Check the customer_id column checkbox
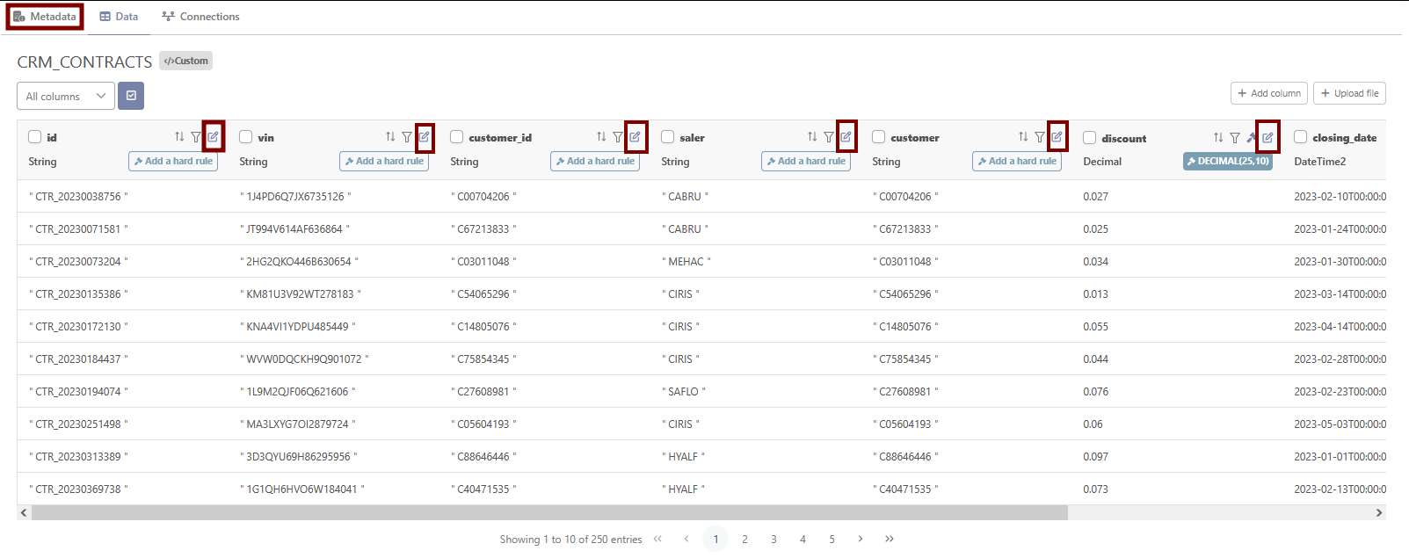 (x=457, y=137)
